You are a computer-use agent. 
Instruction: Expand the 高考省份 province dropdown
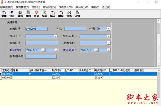click(x=109, y=43)
